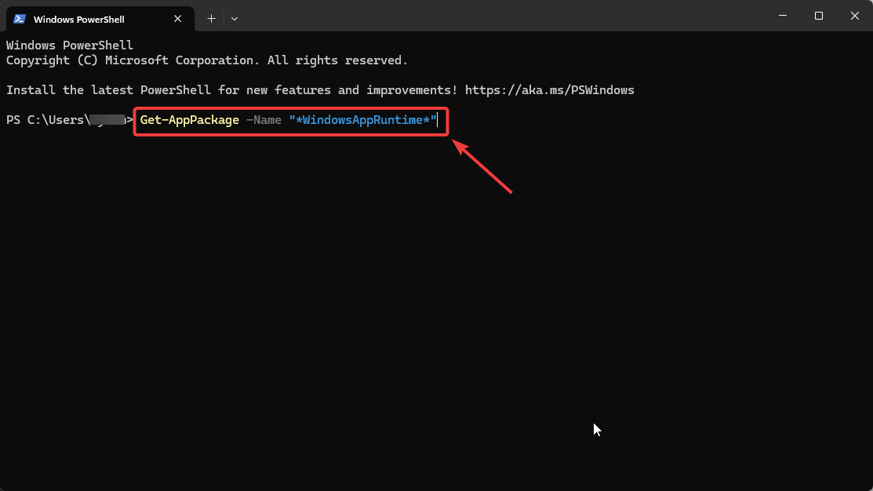Select the -Name parameter text
The width and height of the screenshot is (873, 491).
pyautogui.click(x=264, y=120)
